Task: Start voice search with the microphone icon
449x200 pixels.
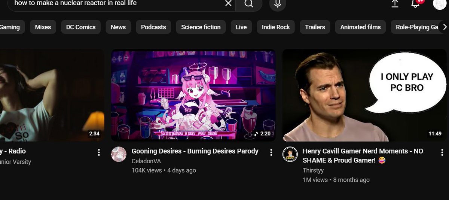Action: [278, 4]
